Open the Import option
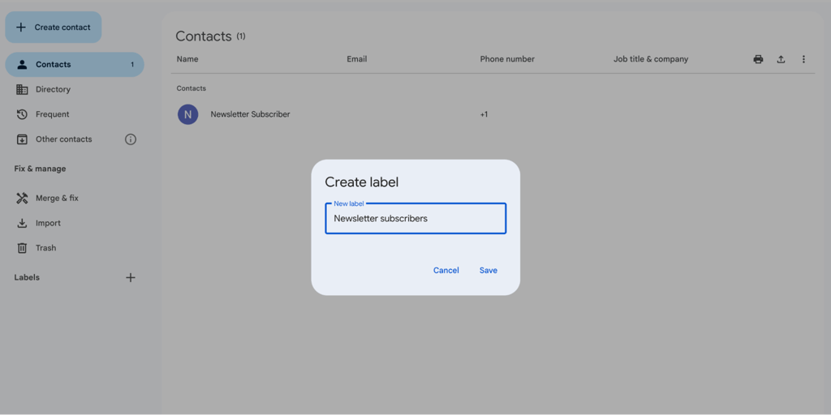The width and height of the screenshot is (831, 415). click(48, 223)
